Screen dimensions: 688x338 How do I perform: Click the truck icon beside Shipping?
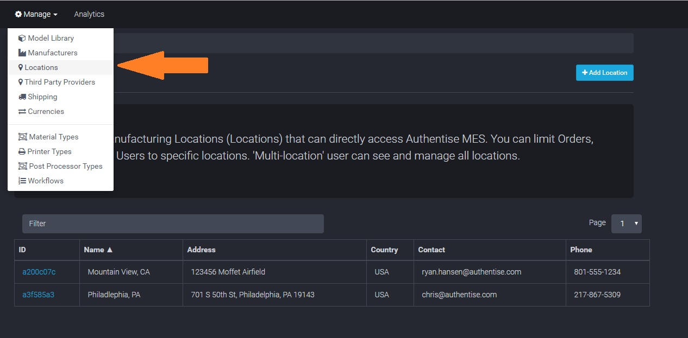[x=22, y=97]
